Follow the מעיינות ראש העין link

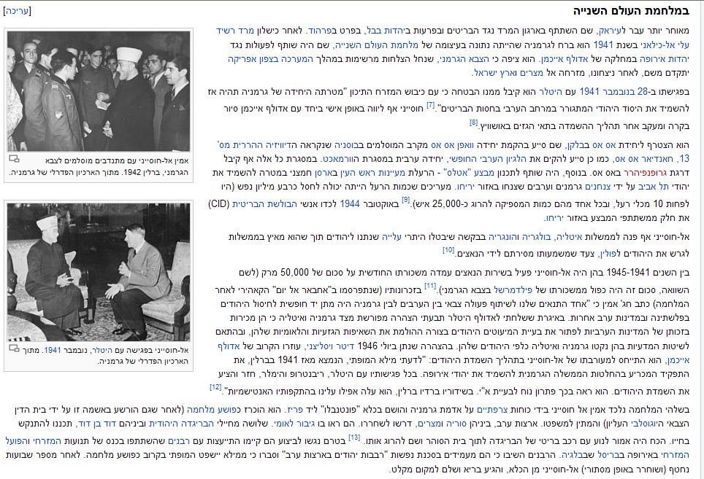pos(371,173)
